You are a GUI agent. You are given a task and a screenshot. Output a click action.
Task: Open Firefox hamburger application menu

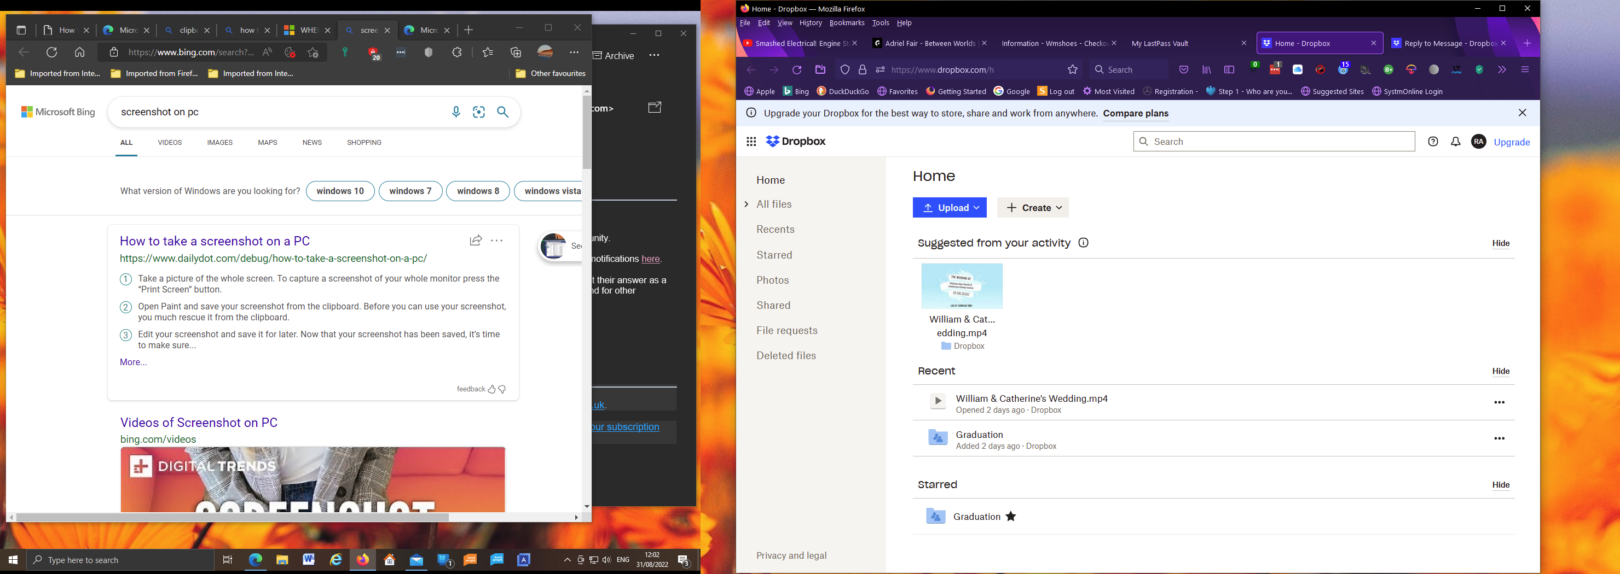coord(1525,70)
